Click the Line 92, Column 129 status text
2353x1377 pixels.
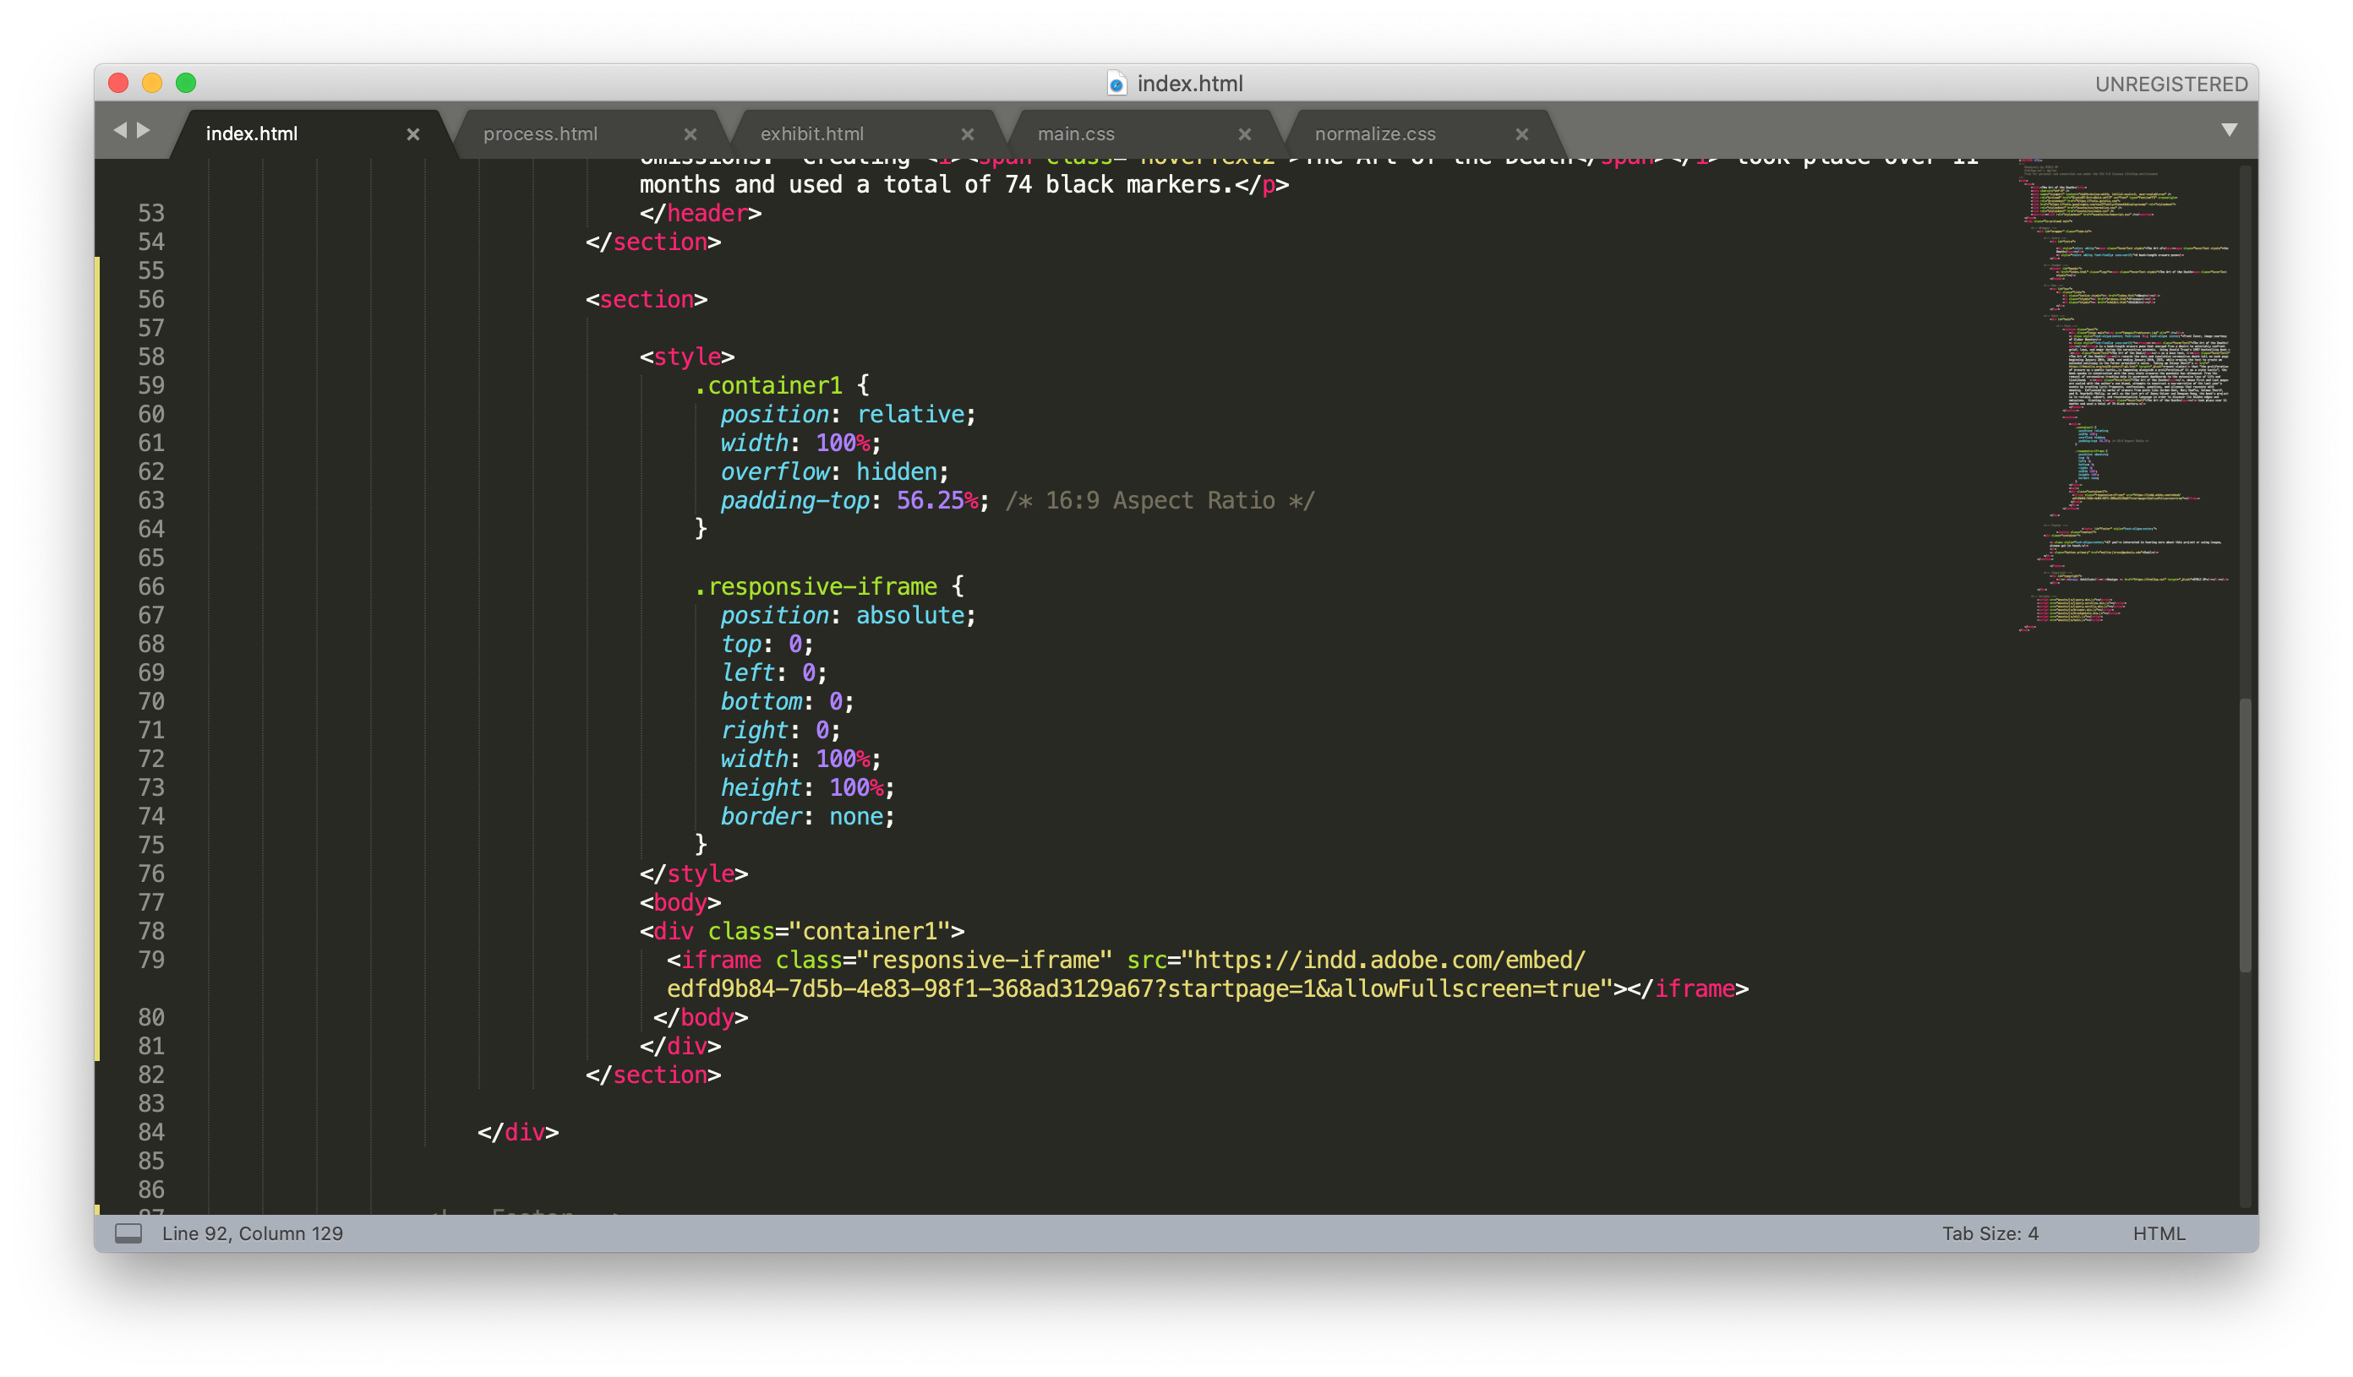tap(252, 1233)
